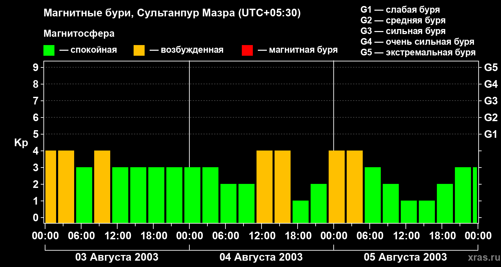Click the green «спокойная» legend swatch

click(x=49, y=50)
